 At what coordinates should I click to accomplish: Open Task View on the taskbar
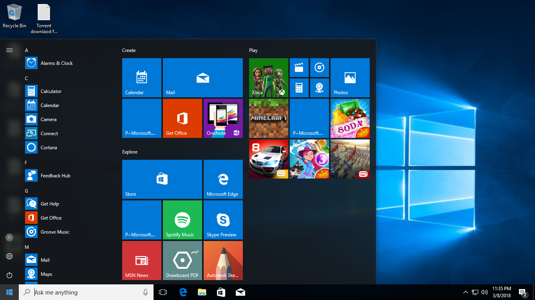tap(163, 292)
